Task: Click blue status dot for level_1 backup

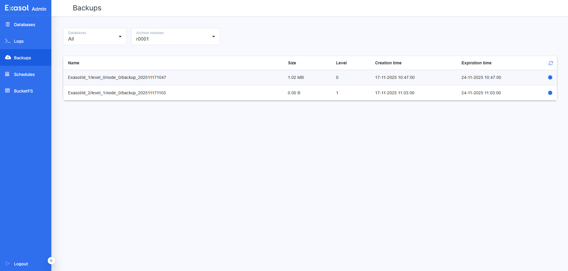Action: click(x=550, y=93)
